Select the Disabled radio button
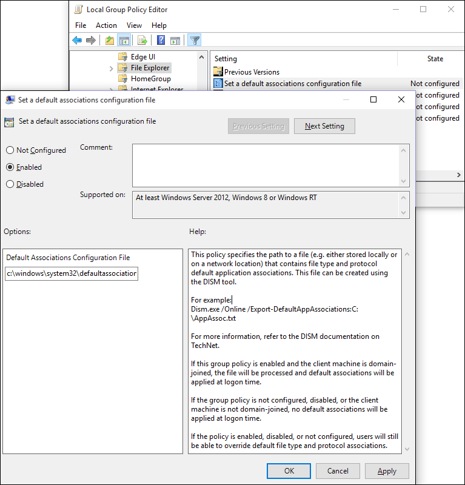465x485 pixels. [x=10, y=184]
